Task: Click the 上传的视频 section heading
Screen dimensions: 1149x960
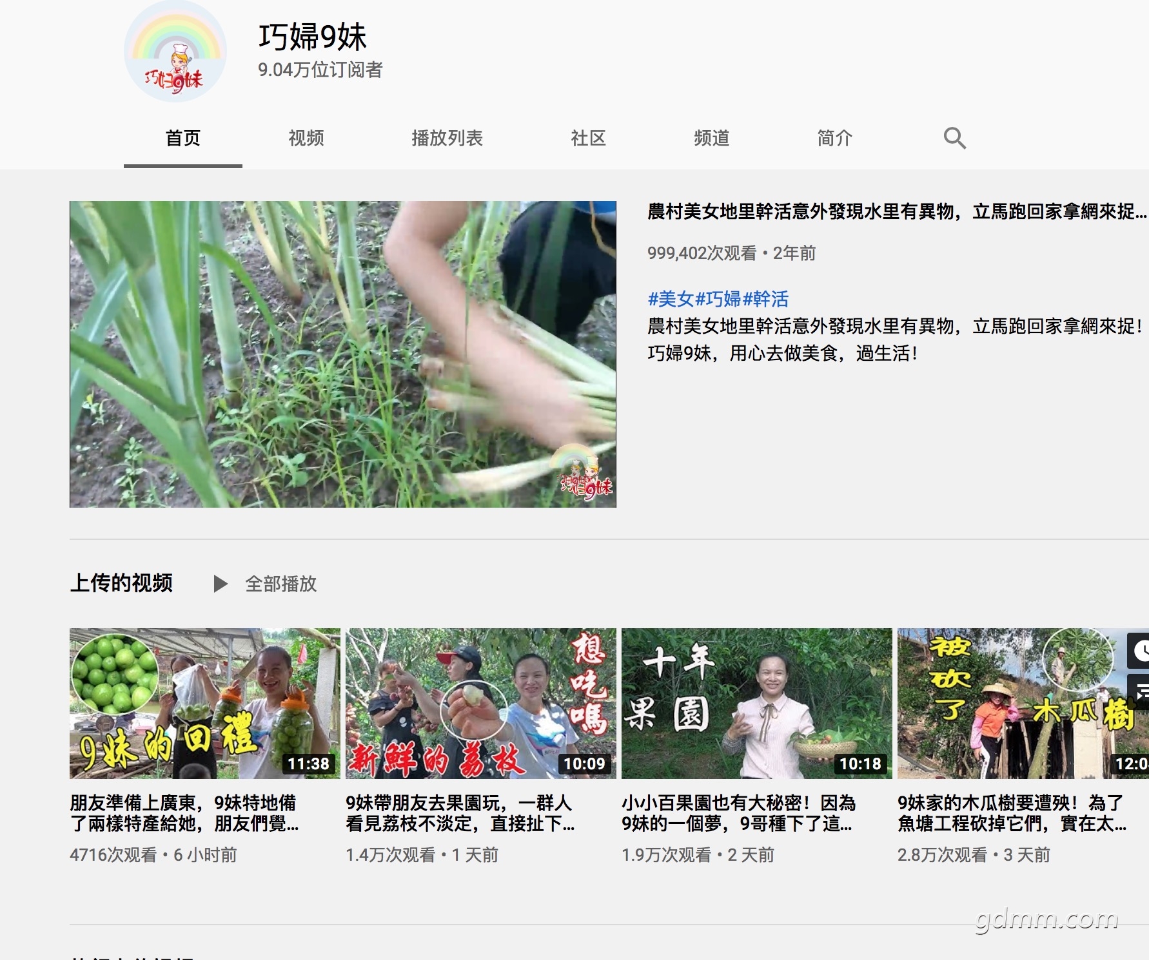Action: coord(121,583)
